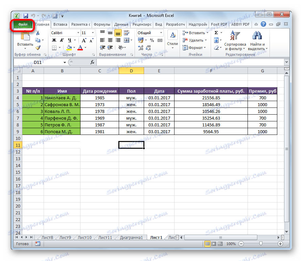This screenshot has height=261, width=303.
Task: Select the AutoSum (Σ) icon
Action: point(216,32)
